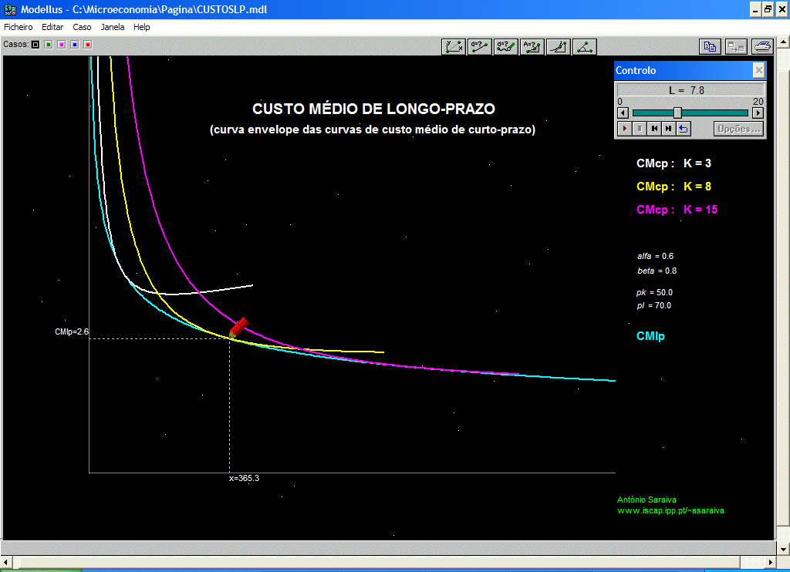Viewport: 790px width, 572px height.
Task: Toggle the green case square
Action: coord(49,45)
